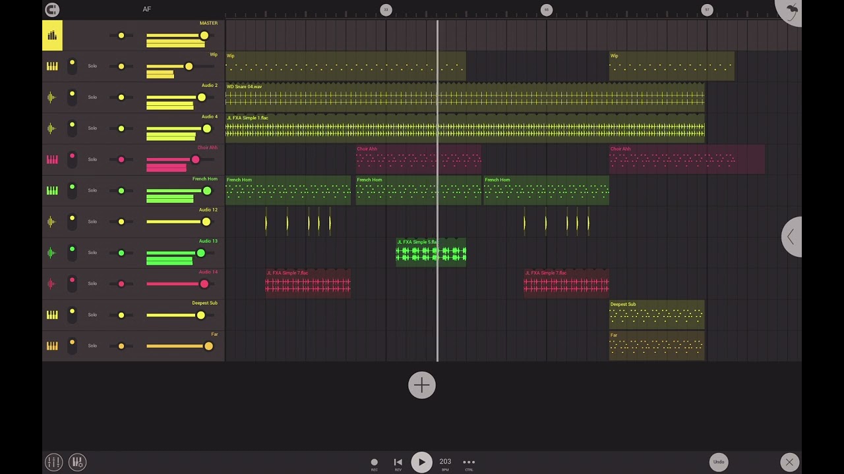
Task: Open the Choir Ahh piano instrument icon
Action: pyautogui.click(x=52, y=159)
